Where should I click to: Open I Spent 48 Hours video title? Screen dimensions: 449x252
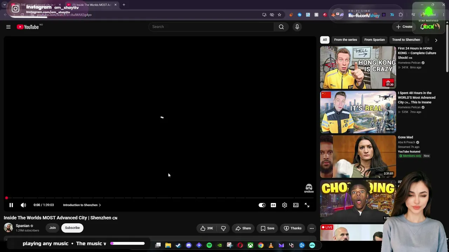(x=417, y=98)
